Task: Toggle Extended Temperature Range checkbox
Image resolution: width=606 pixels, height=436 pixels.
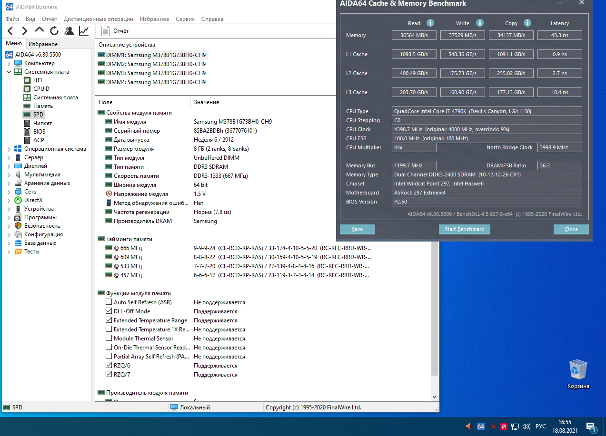Action: (x=109, y=320)
